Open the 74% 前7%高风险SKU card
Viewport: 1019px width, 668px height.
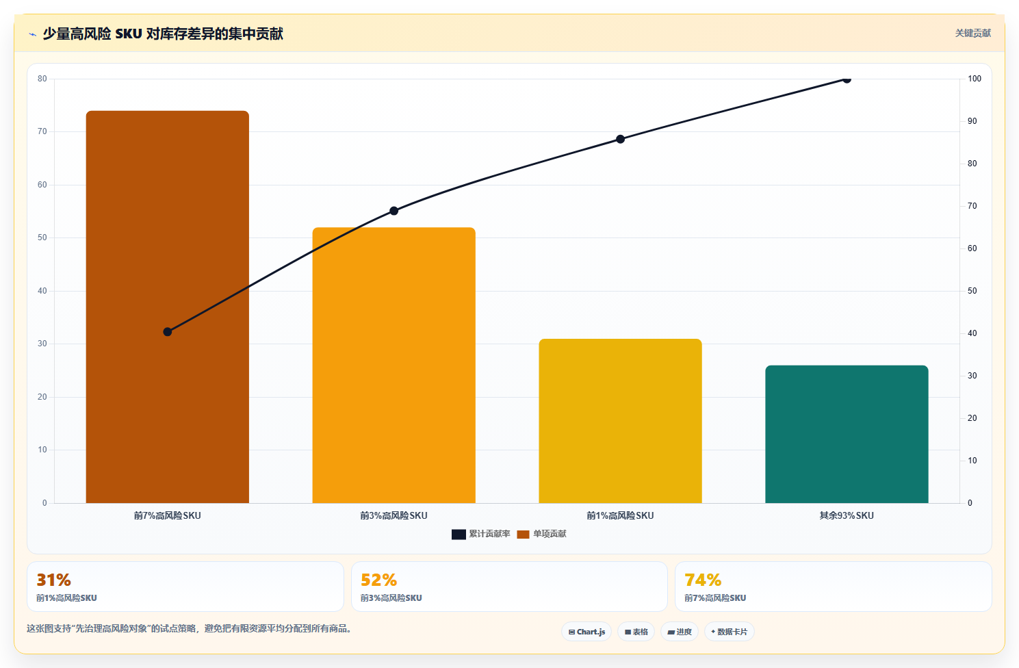point(834,587)
